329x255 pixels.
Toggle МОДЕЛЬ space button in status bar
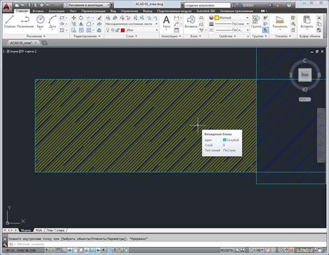coord(227,250)
